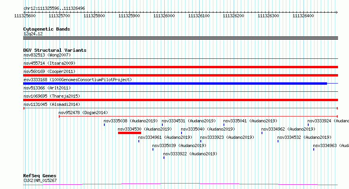Select the nsv3335041 blue tick marker
Image resolution: width=349 pixels, height=189 pixels.
(x=224, y=125)
